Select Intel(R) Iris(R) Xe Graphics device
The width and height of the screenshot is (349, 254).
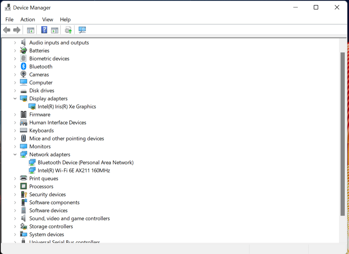(x=67, y=106)
